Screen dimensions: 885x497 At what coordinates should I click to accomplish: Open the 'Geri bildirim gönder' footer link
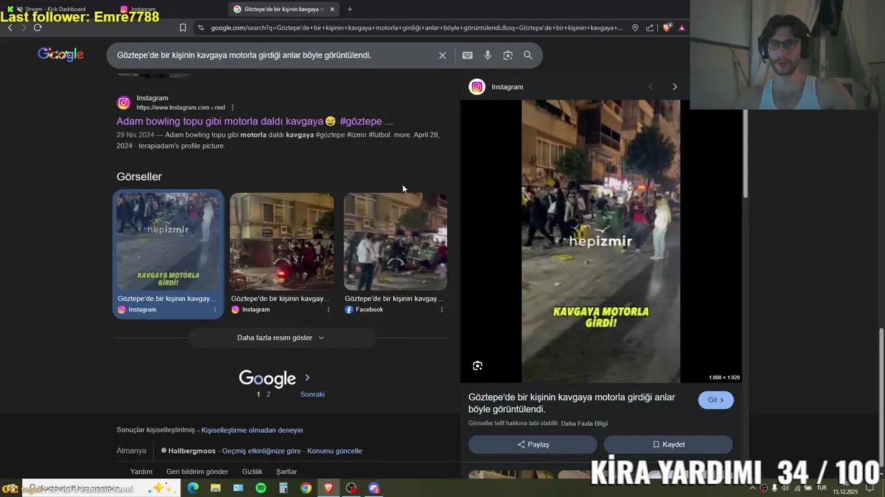point(197,471)
